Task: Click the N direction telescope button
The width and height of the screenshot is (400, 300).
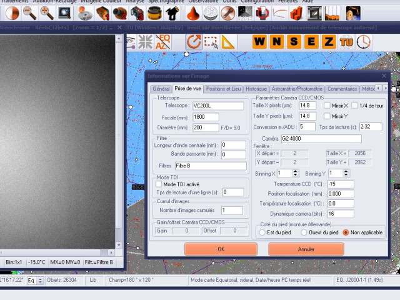Action: tap(276, 42)
